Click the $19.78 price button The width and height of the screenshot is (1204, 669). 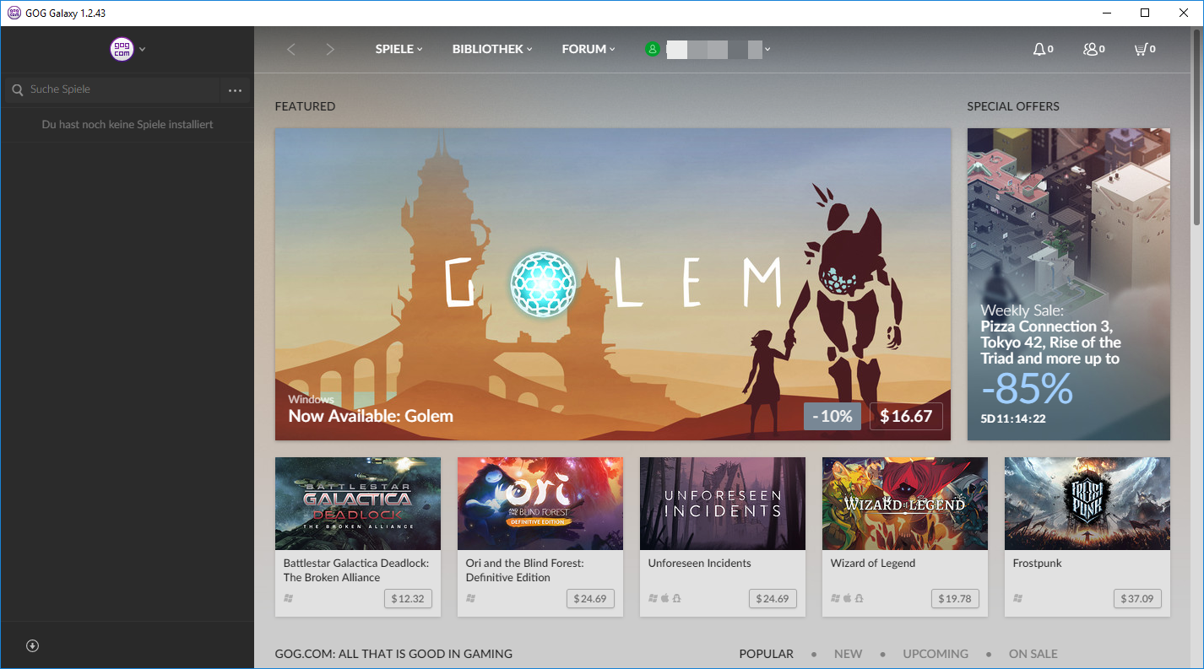(x=955, y=599)
